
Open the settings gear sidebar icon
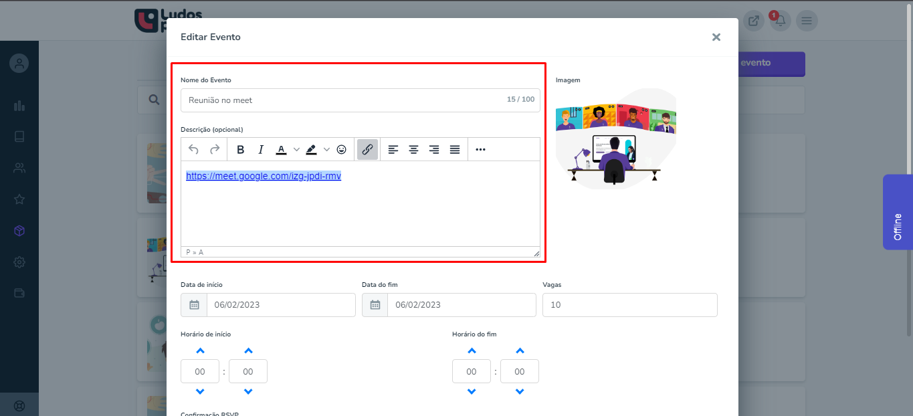pyautogui.click(x=19, y=262)
